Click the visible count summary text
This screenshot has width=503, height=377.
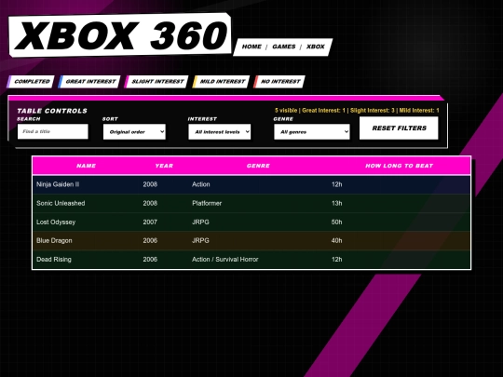tap(357, 110)
